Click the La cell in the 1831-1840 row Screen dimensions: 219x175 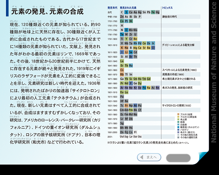(122, 61)
